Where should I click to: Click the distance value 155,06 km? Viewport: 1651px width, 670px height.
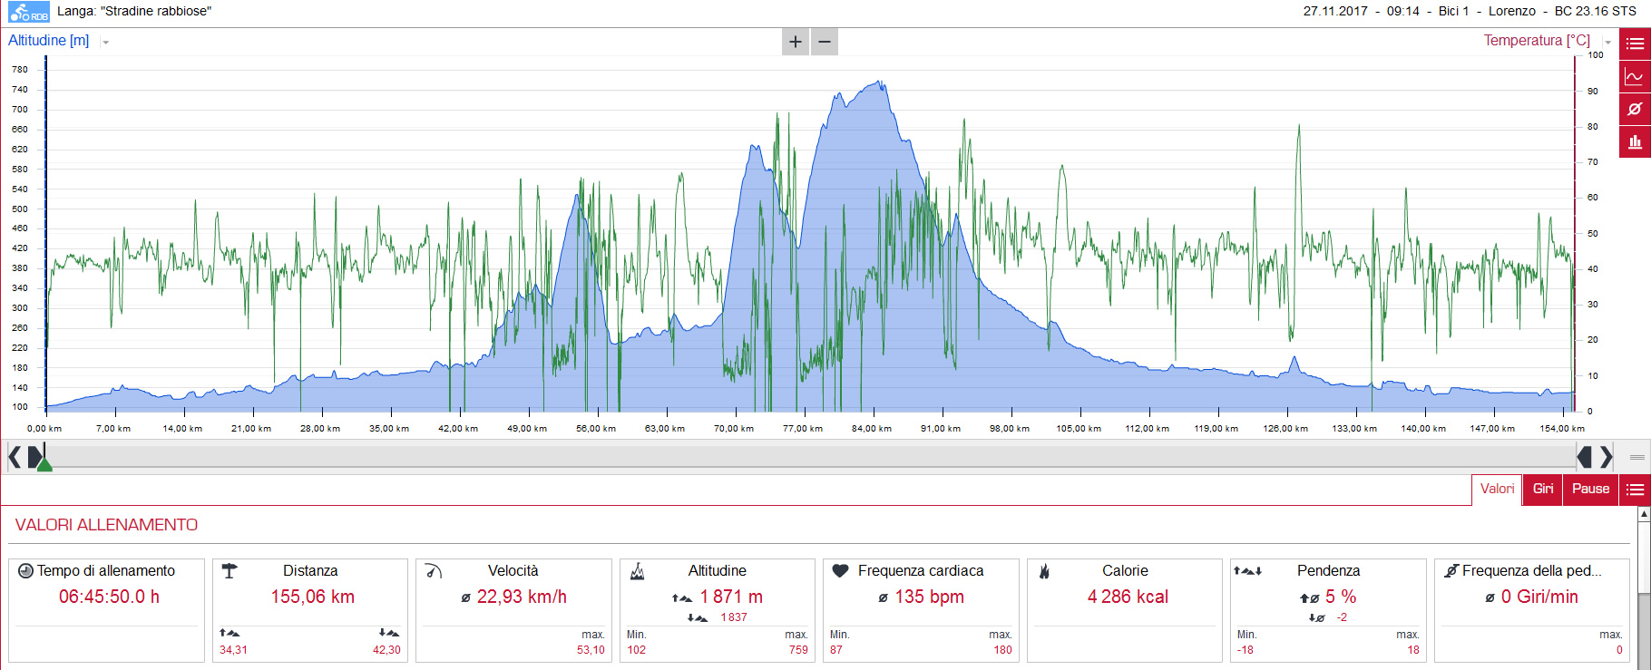313,597
